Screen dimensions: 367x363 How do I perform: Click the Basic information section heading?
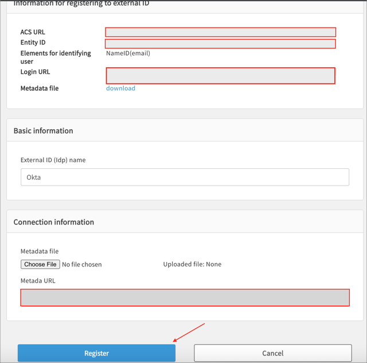(x=43, y=130)
